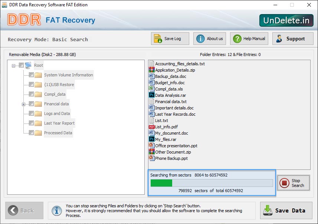Select file List.txt
This screenshot has height=224, width=318.
[x=161, y=121]
